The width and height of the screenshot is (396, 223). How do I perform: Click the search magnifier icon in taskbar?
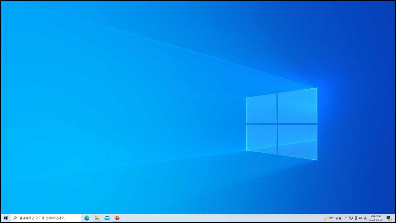click(x=15, y=218)
